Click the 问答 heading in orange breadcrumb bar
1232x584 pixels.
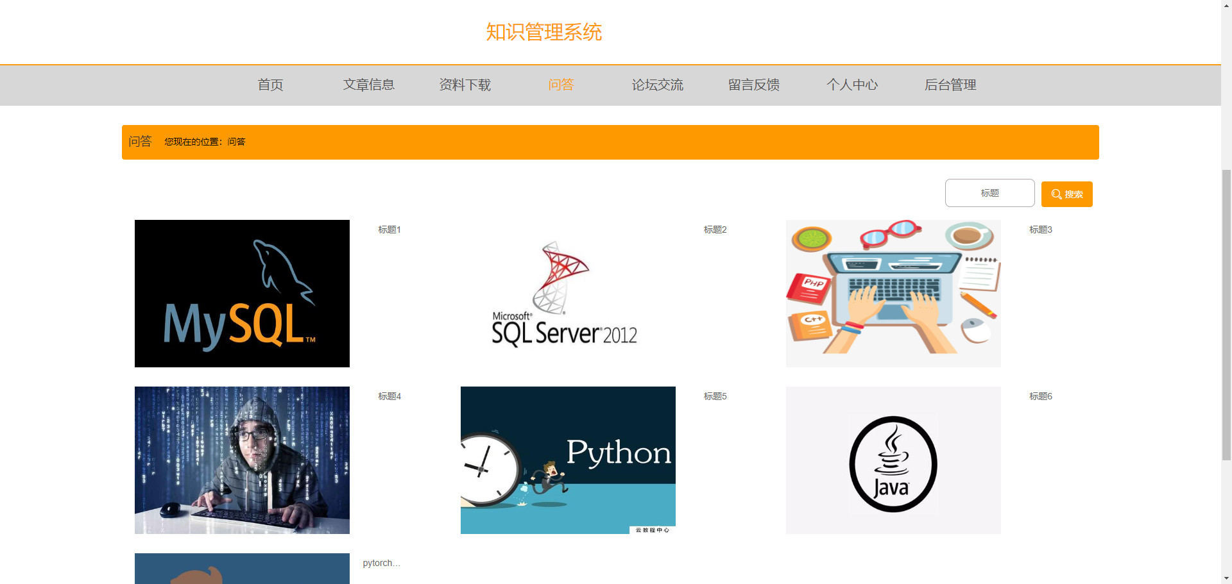click(140, 141)
